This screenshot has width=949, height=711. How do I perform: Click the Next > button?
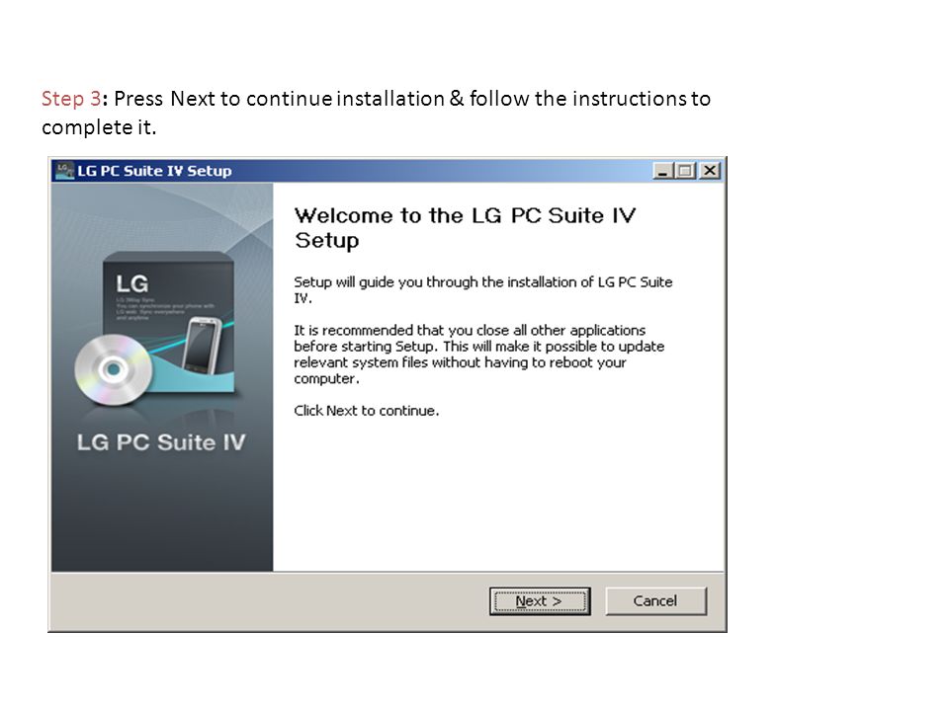(x=540, y=601)
